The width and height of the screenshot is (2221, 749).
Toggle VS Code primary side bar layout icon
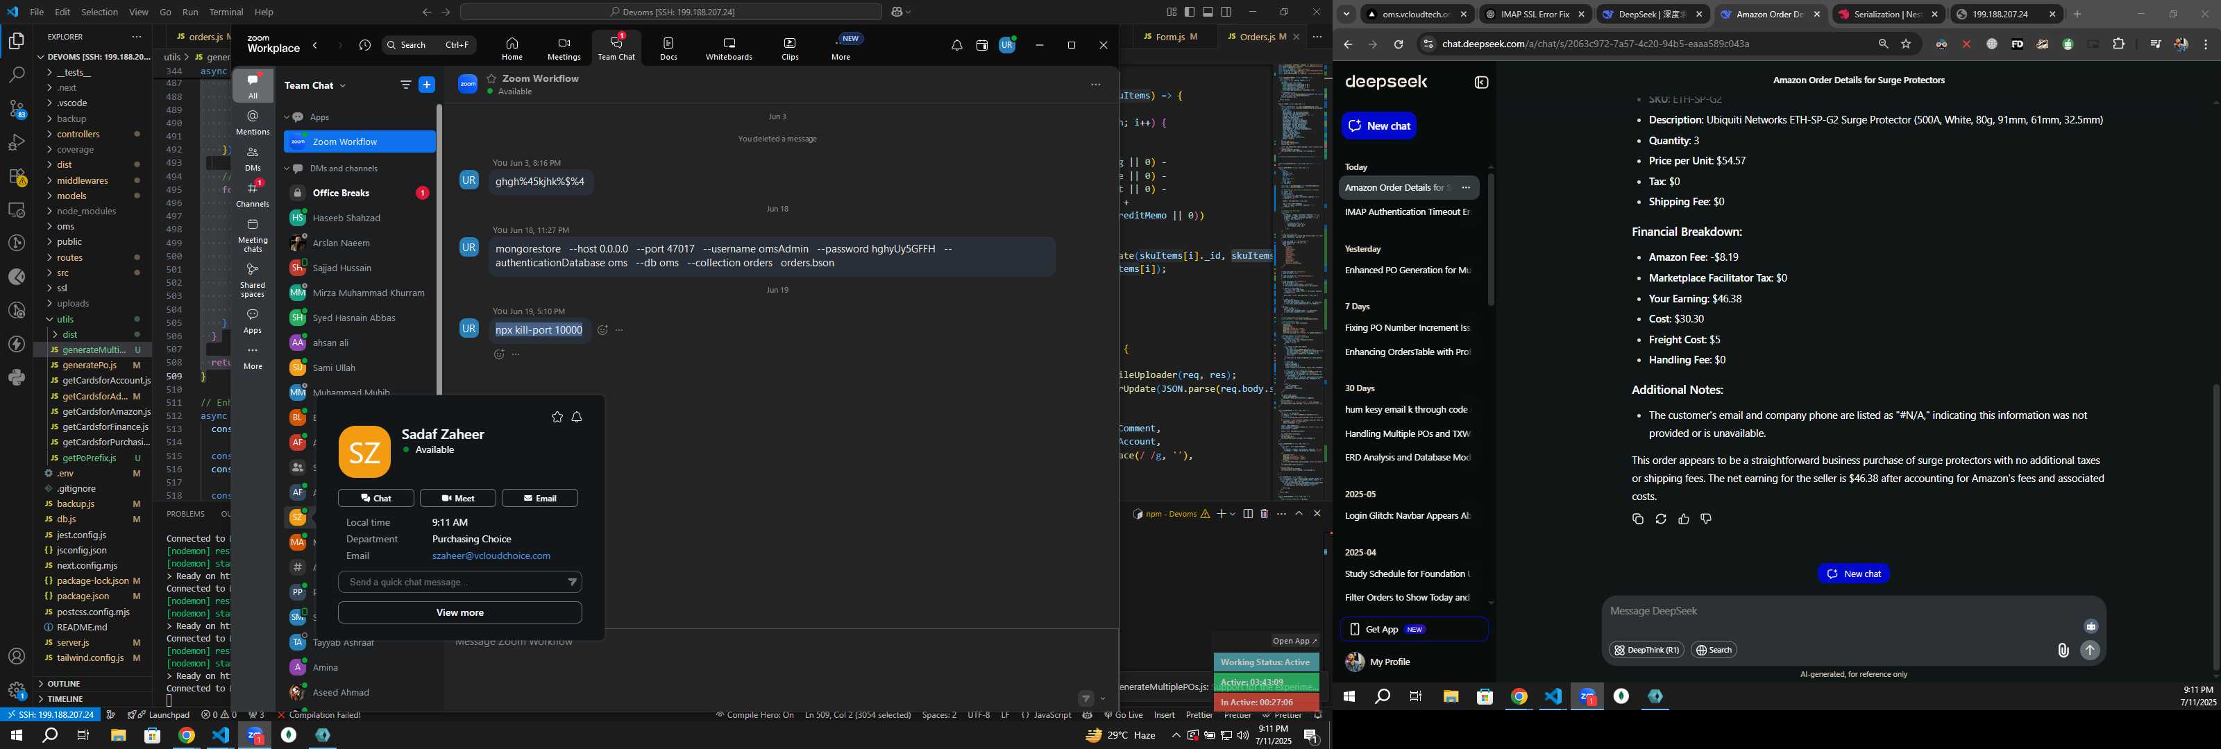tap(1190, 12)
